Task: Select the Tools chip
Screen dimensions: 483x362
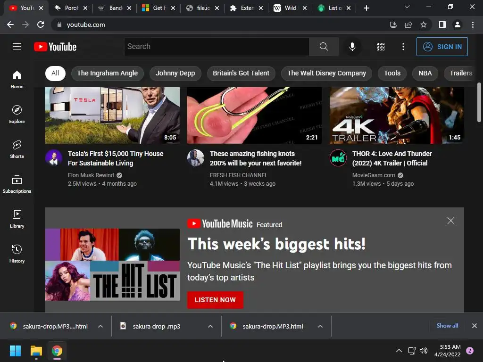Action: click(x=392, y=73)
